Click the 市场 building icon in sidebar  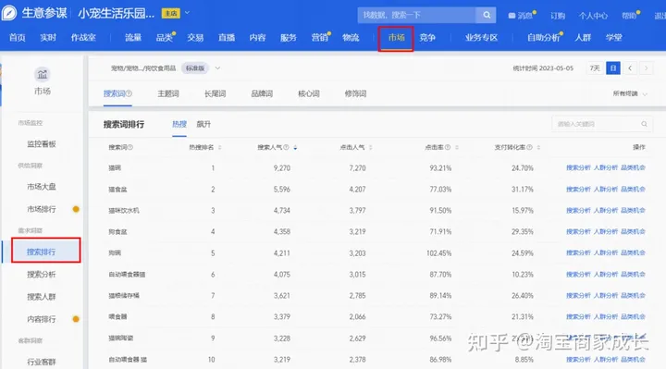tap(42, 75)
